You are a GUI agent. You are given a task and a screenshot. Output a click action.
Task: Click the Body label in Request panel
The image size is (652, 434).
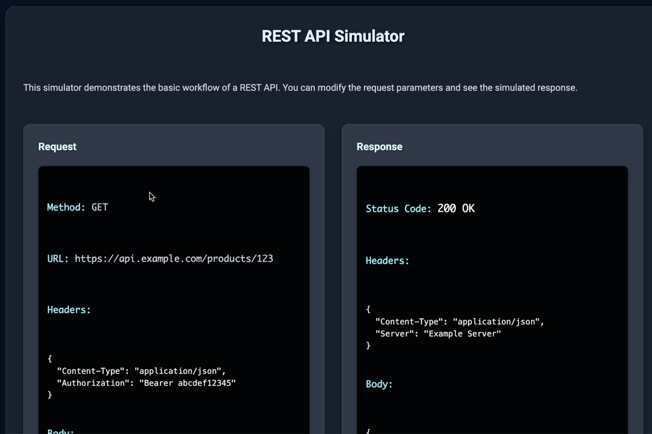coord(60,431)
